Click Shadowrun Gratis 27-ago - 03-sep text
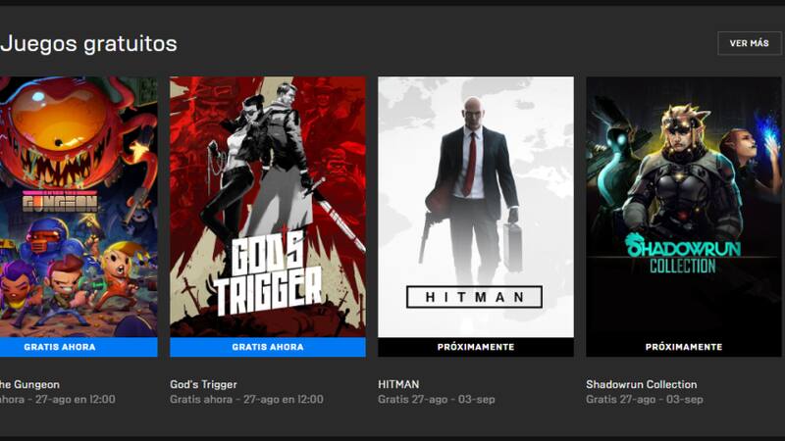The image size is (785, 441). pos(645,400)
